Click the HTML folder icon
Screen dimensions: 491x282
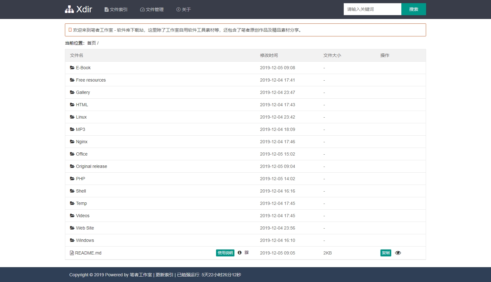tap(72, 105)
